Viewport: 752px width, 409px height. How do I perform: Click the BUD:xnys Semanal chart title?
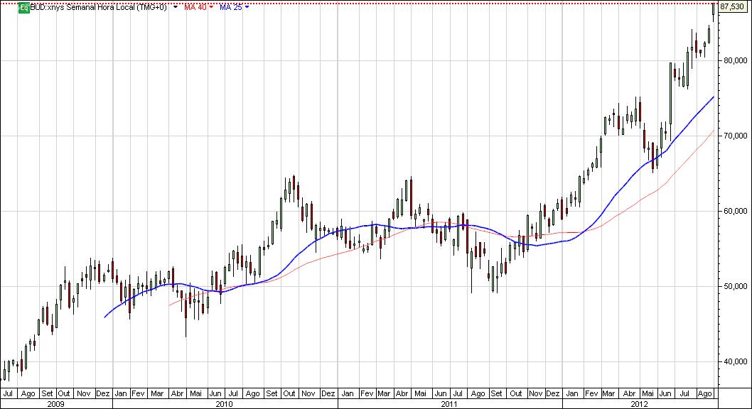pos(98,8)
